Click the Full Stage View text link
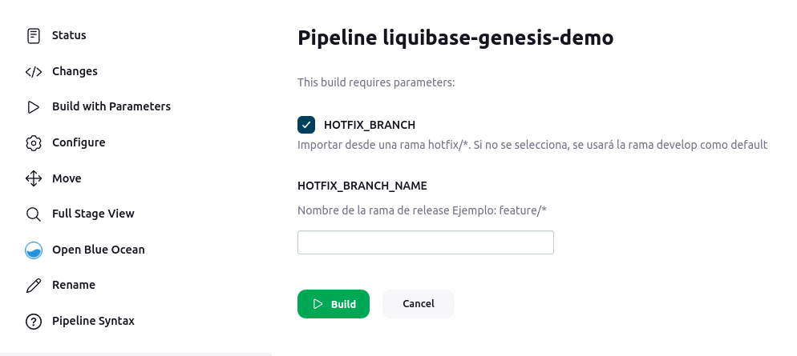The height and width of the screenshot is (356, 797). coord(94,214)
